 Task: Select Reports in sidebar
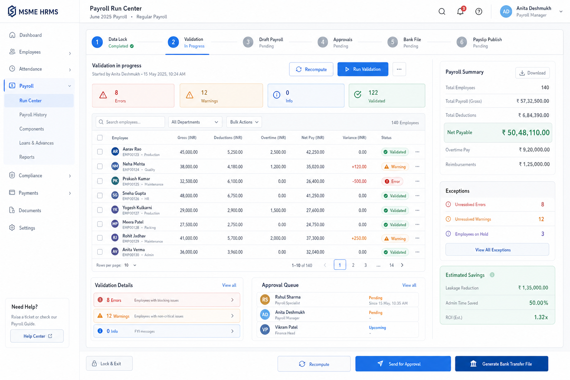tap(27, 157)
